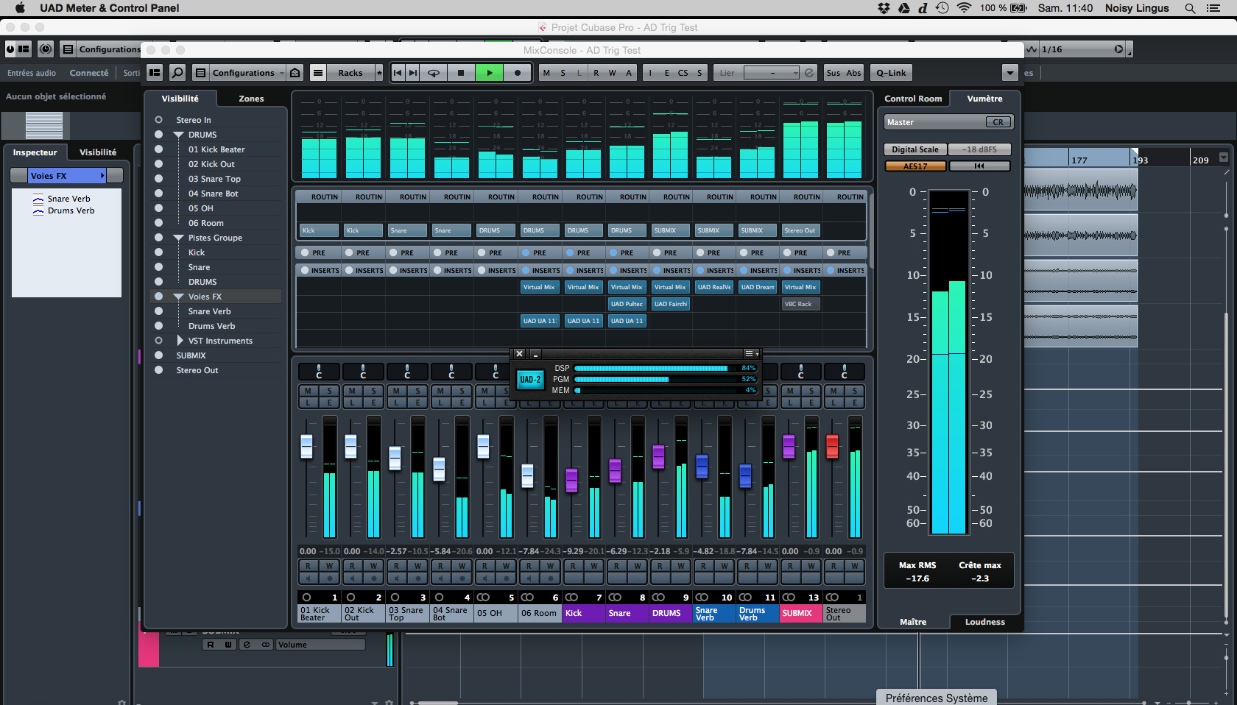Click the Q-Link button
Image resolution: width=1237 pixels, height=705 pixels.
pyautogui.click(x=891, y=72)
